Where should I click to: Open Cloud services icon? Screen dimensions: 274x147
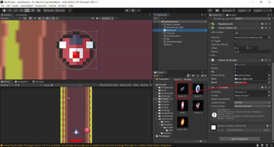pyautogui.click(x=217, y=10)
